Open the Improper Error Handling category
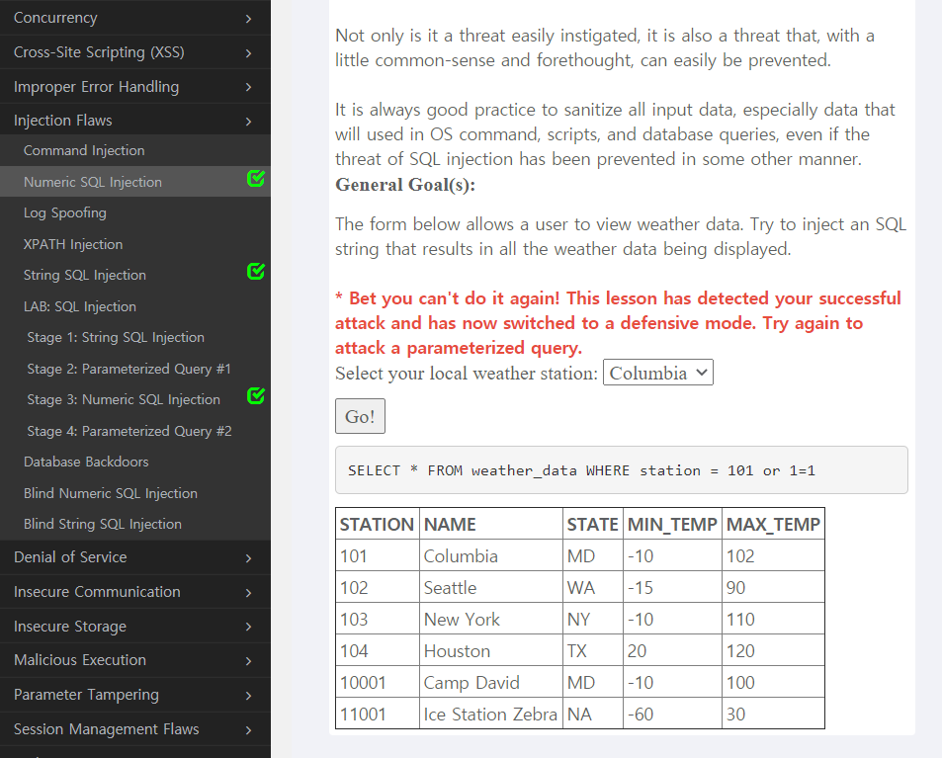942x758 pixels. (x=135, y=87)
